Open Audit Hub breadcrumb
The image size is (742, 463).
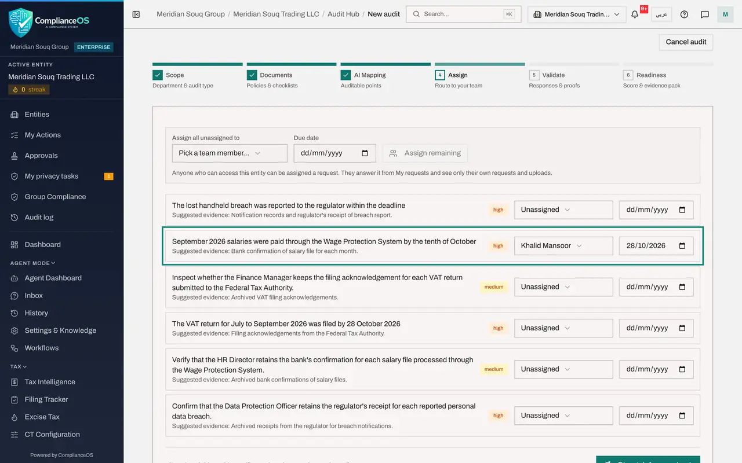click(343, 14)
